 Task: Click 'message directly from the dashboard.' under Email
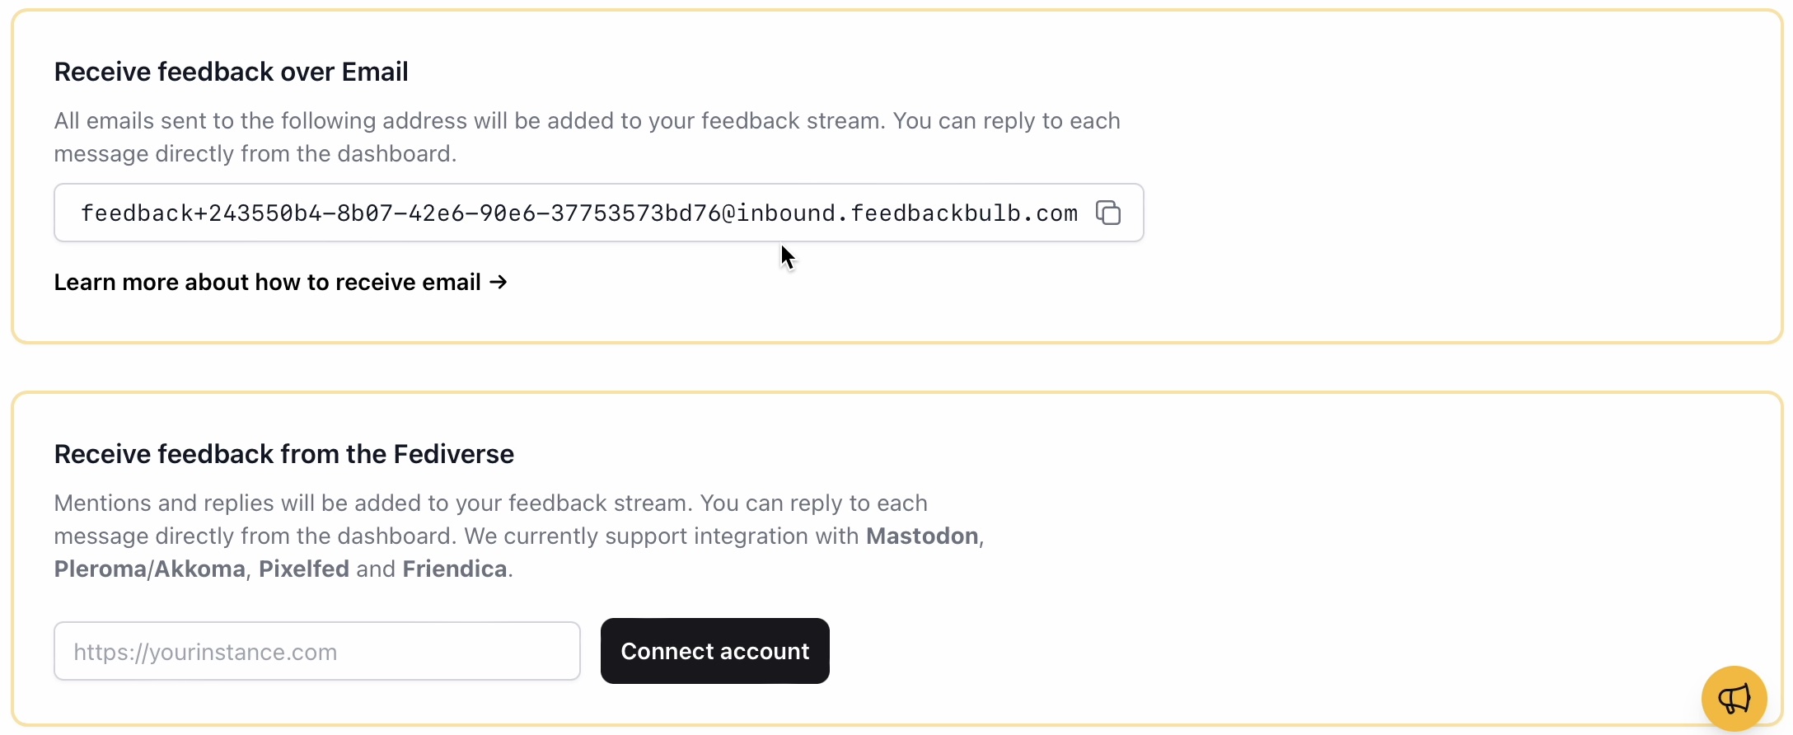tap(255, 154)
